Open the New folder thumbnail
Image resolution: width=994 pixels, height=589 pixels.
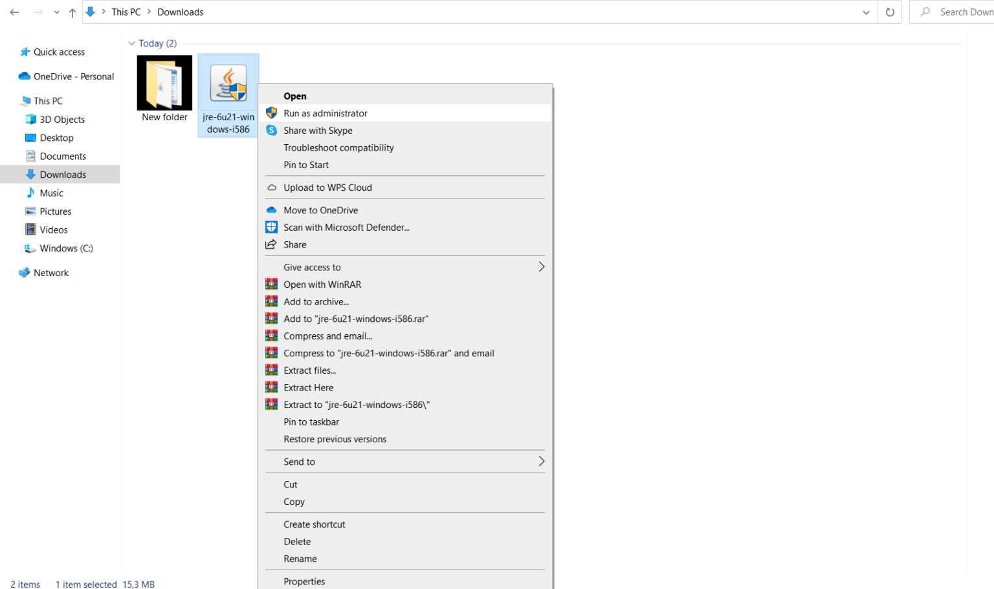click(x=164, y=82)
